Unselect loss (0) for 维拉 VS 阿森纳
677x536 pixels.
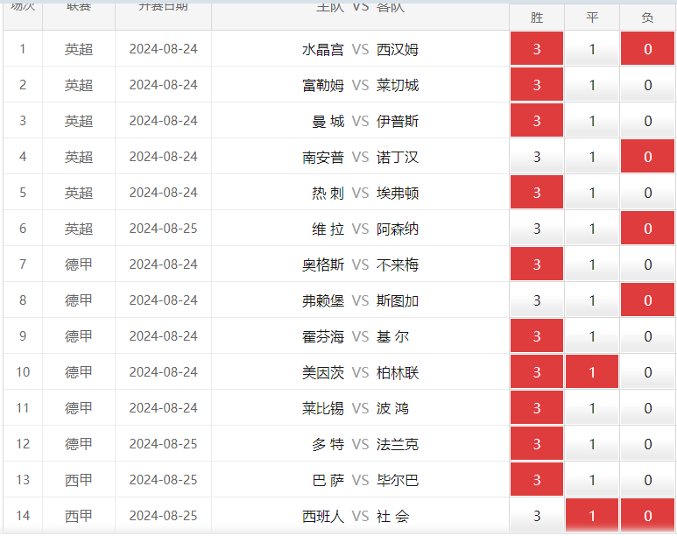(647, 228)
